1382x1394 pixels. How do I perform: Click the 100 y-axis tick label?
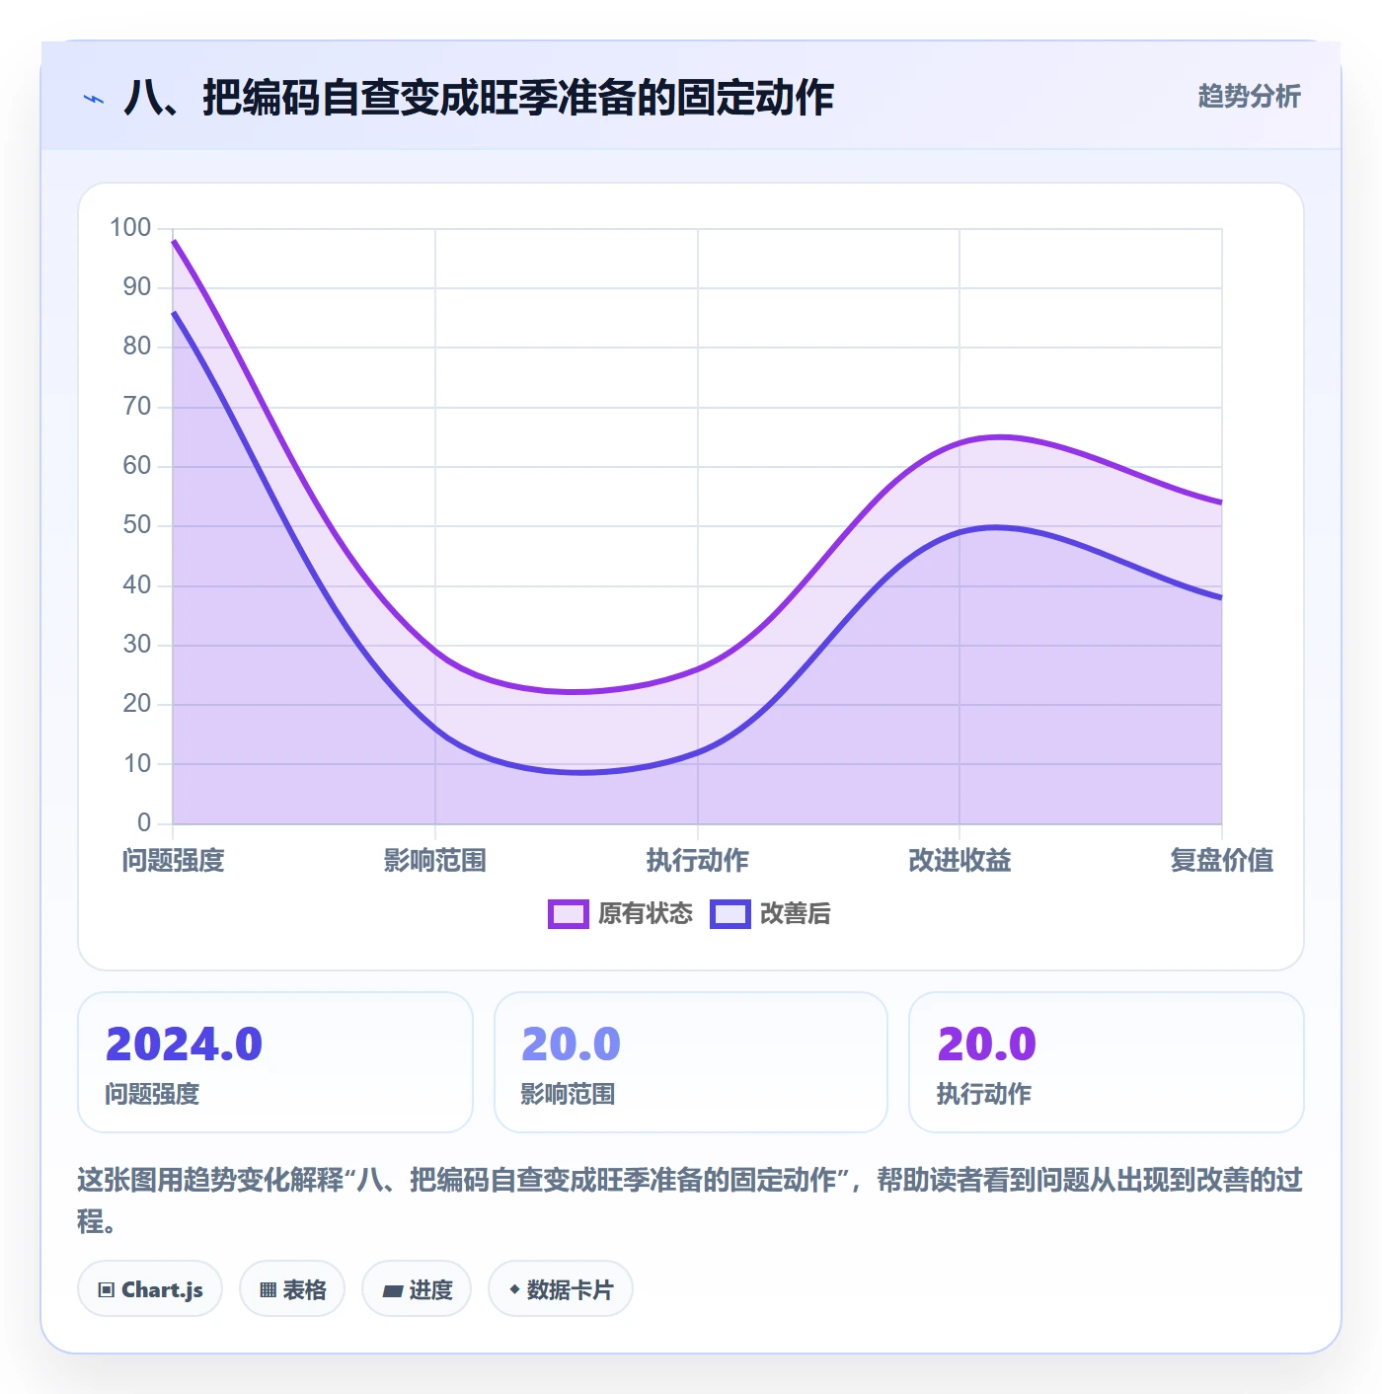click(x=130, y=228)
